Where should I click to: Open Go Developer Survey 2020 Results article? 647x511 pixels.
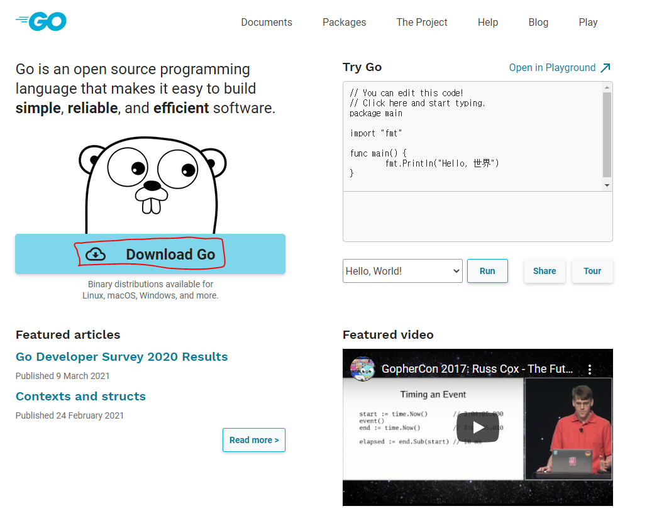coord(122,357)
